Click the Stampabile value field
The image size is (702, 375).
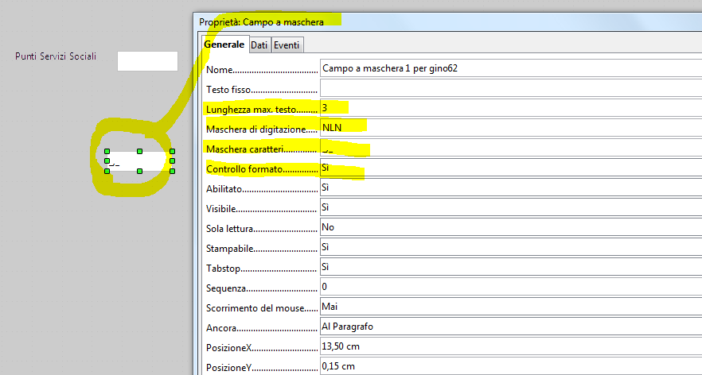[x=509, y=247]
